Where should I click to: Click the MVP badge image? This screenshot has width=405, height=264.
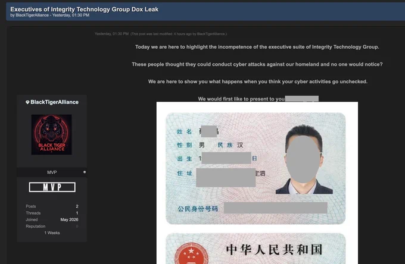pyautogui.click(x=52, y=187)
